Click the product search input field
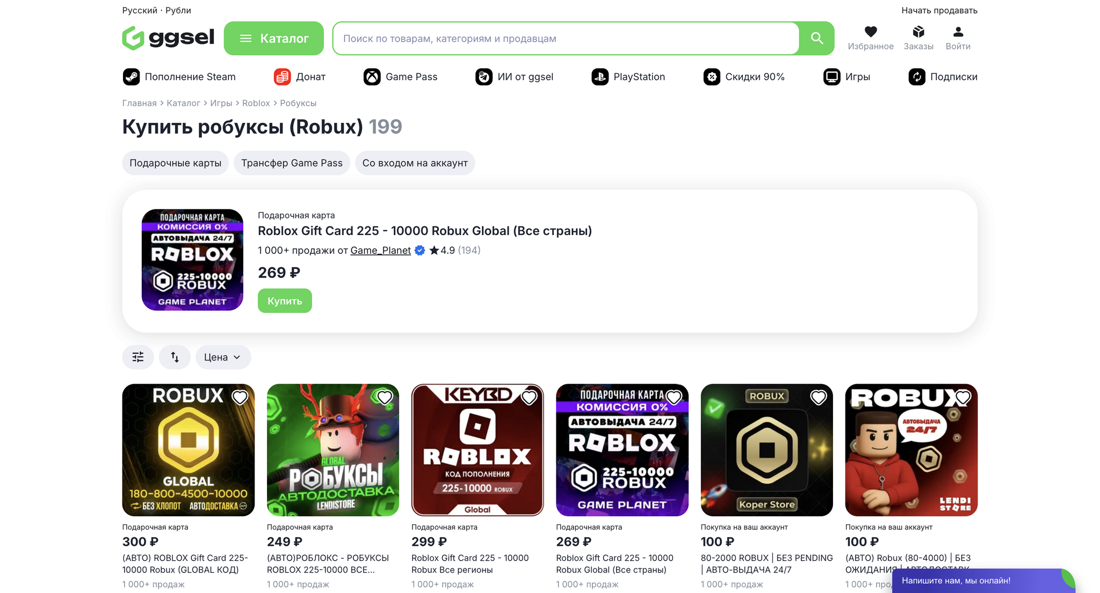The width and height of the screenshot is (1100, 593). [x=566, y=38]
